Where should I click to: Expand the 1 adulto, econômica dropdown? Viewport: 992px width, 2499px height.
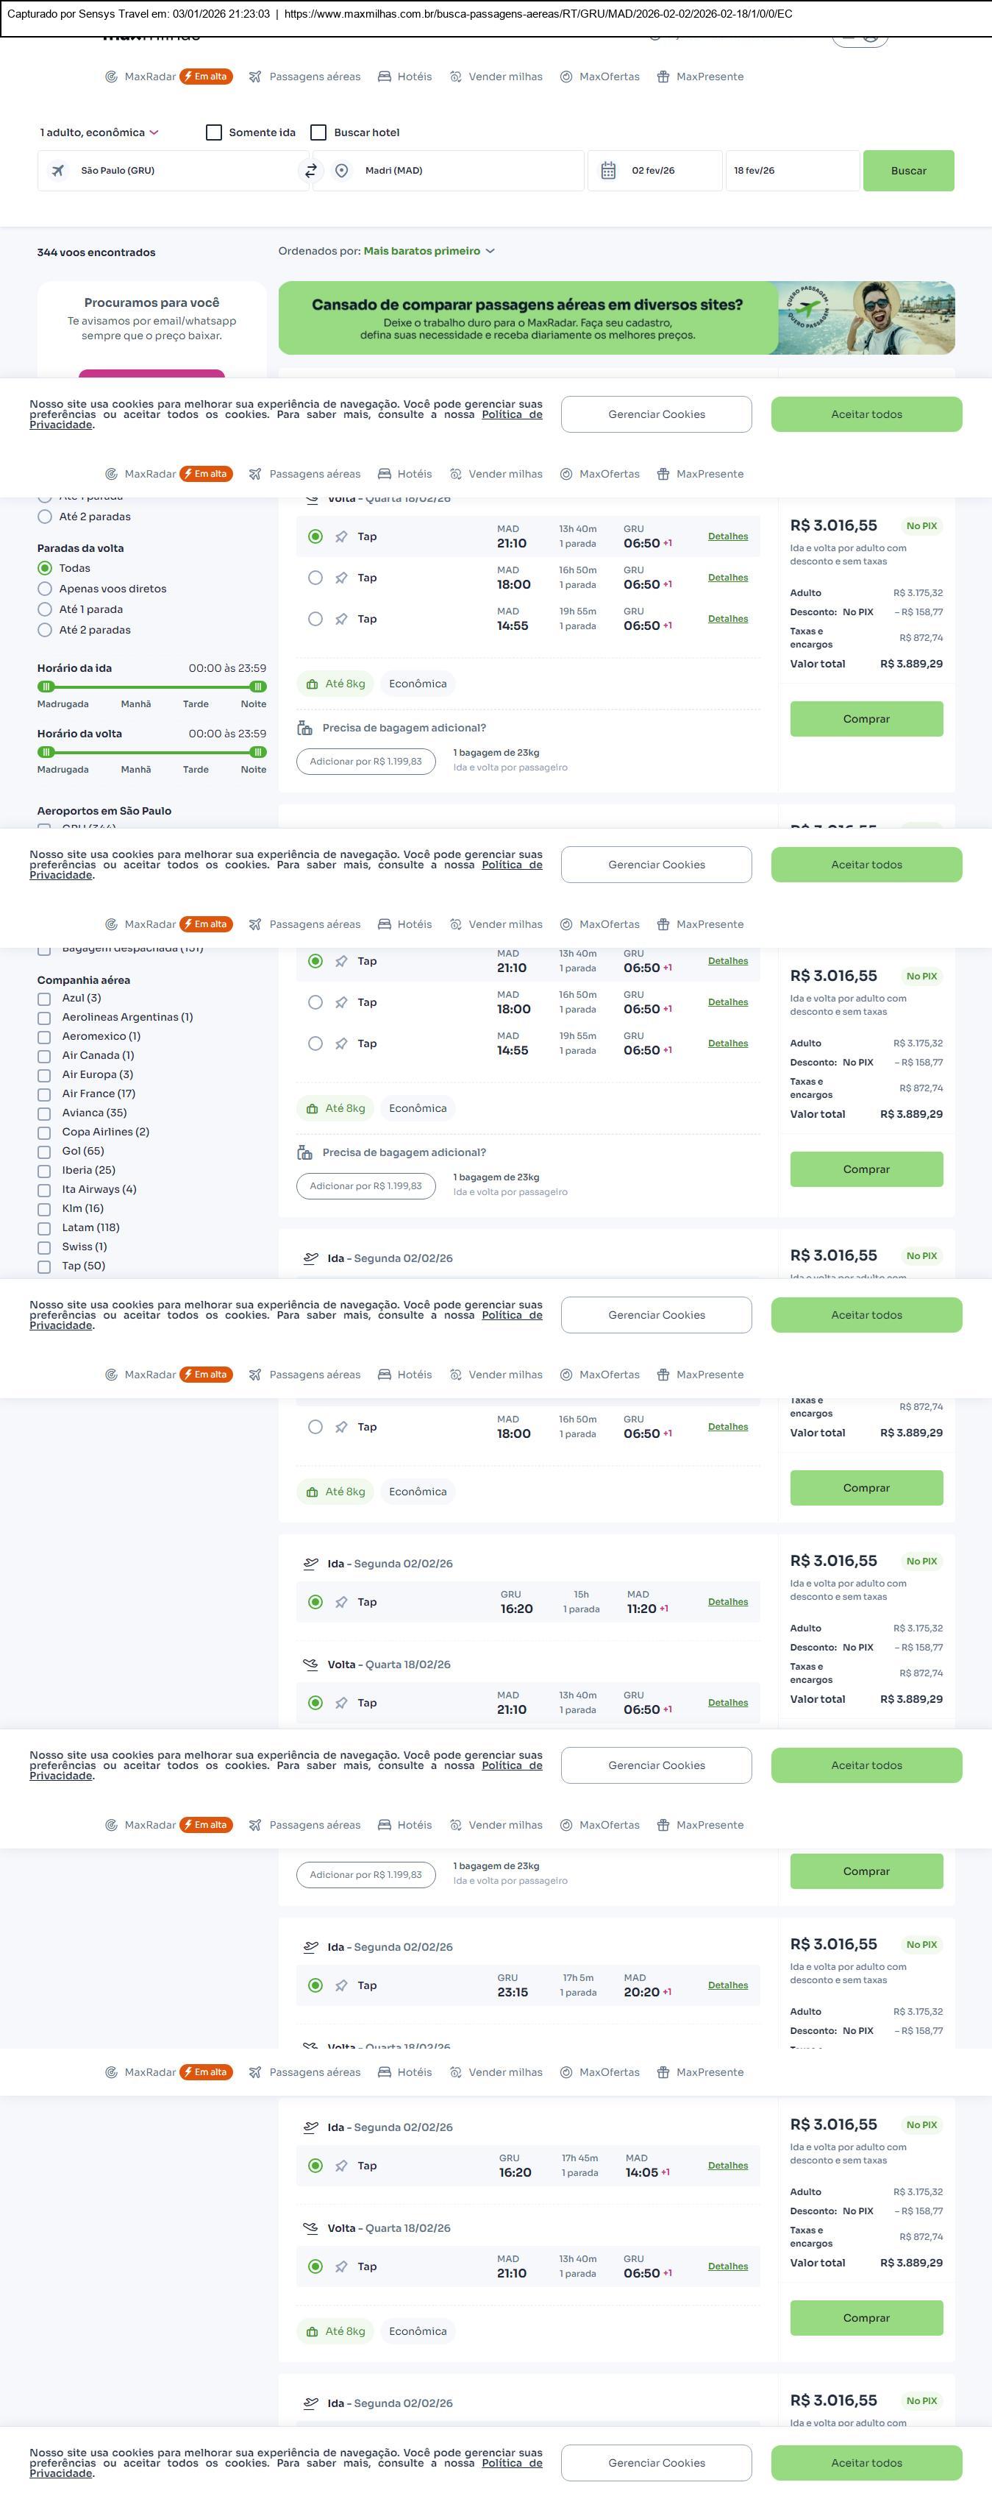[99, 133]
